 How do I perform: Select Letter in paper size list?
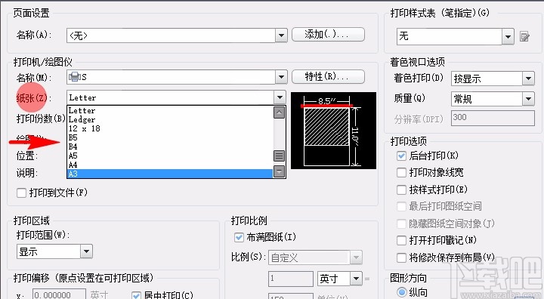pyautogui.click(x=170, y=111)
